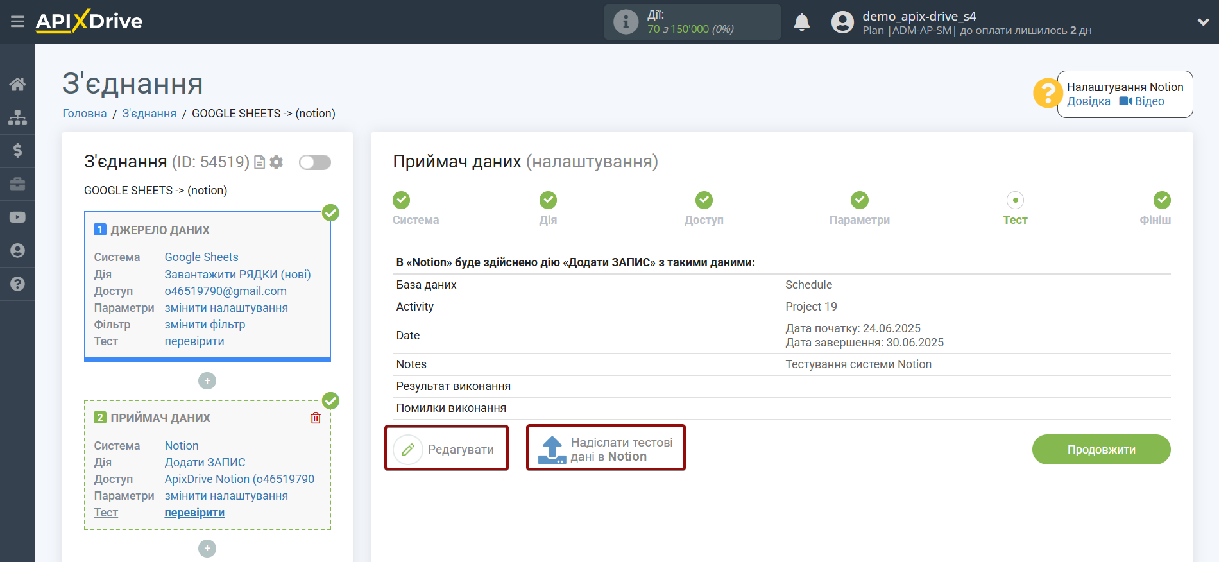Go to З'єднання breadcrumb link

click(149, 114)
